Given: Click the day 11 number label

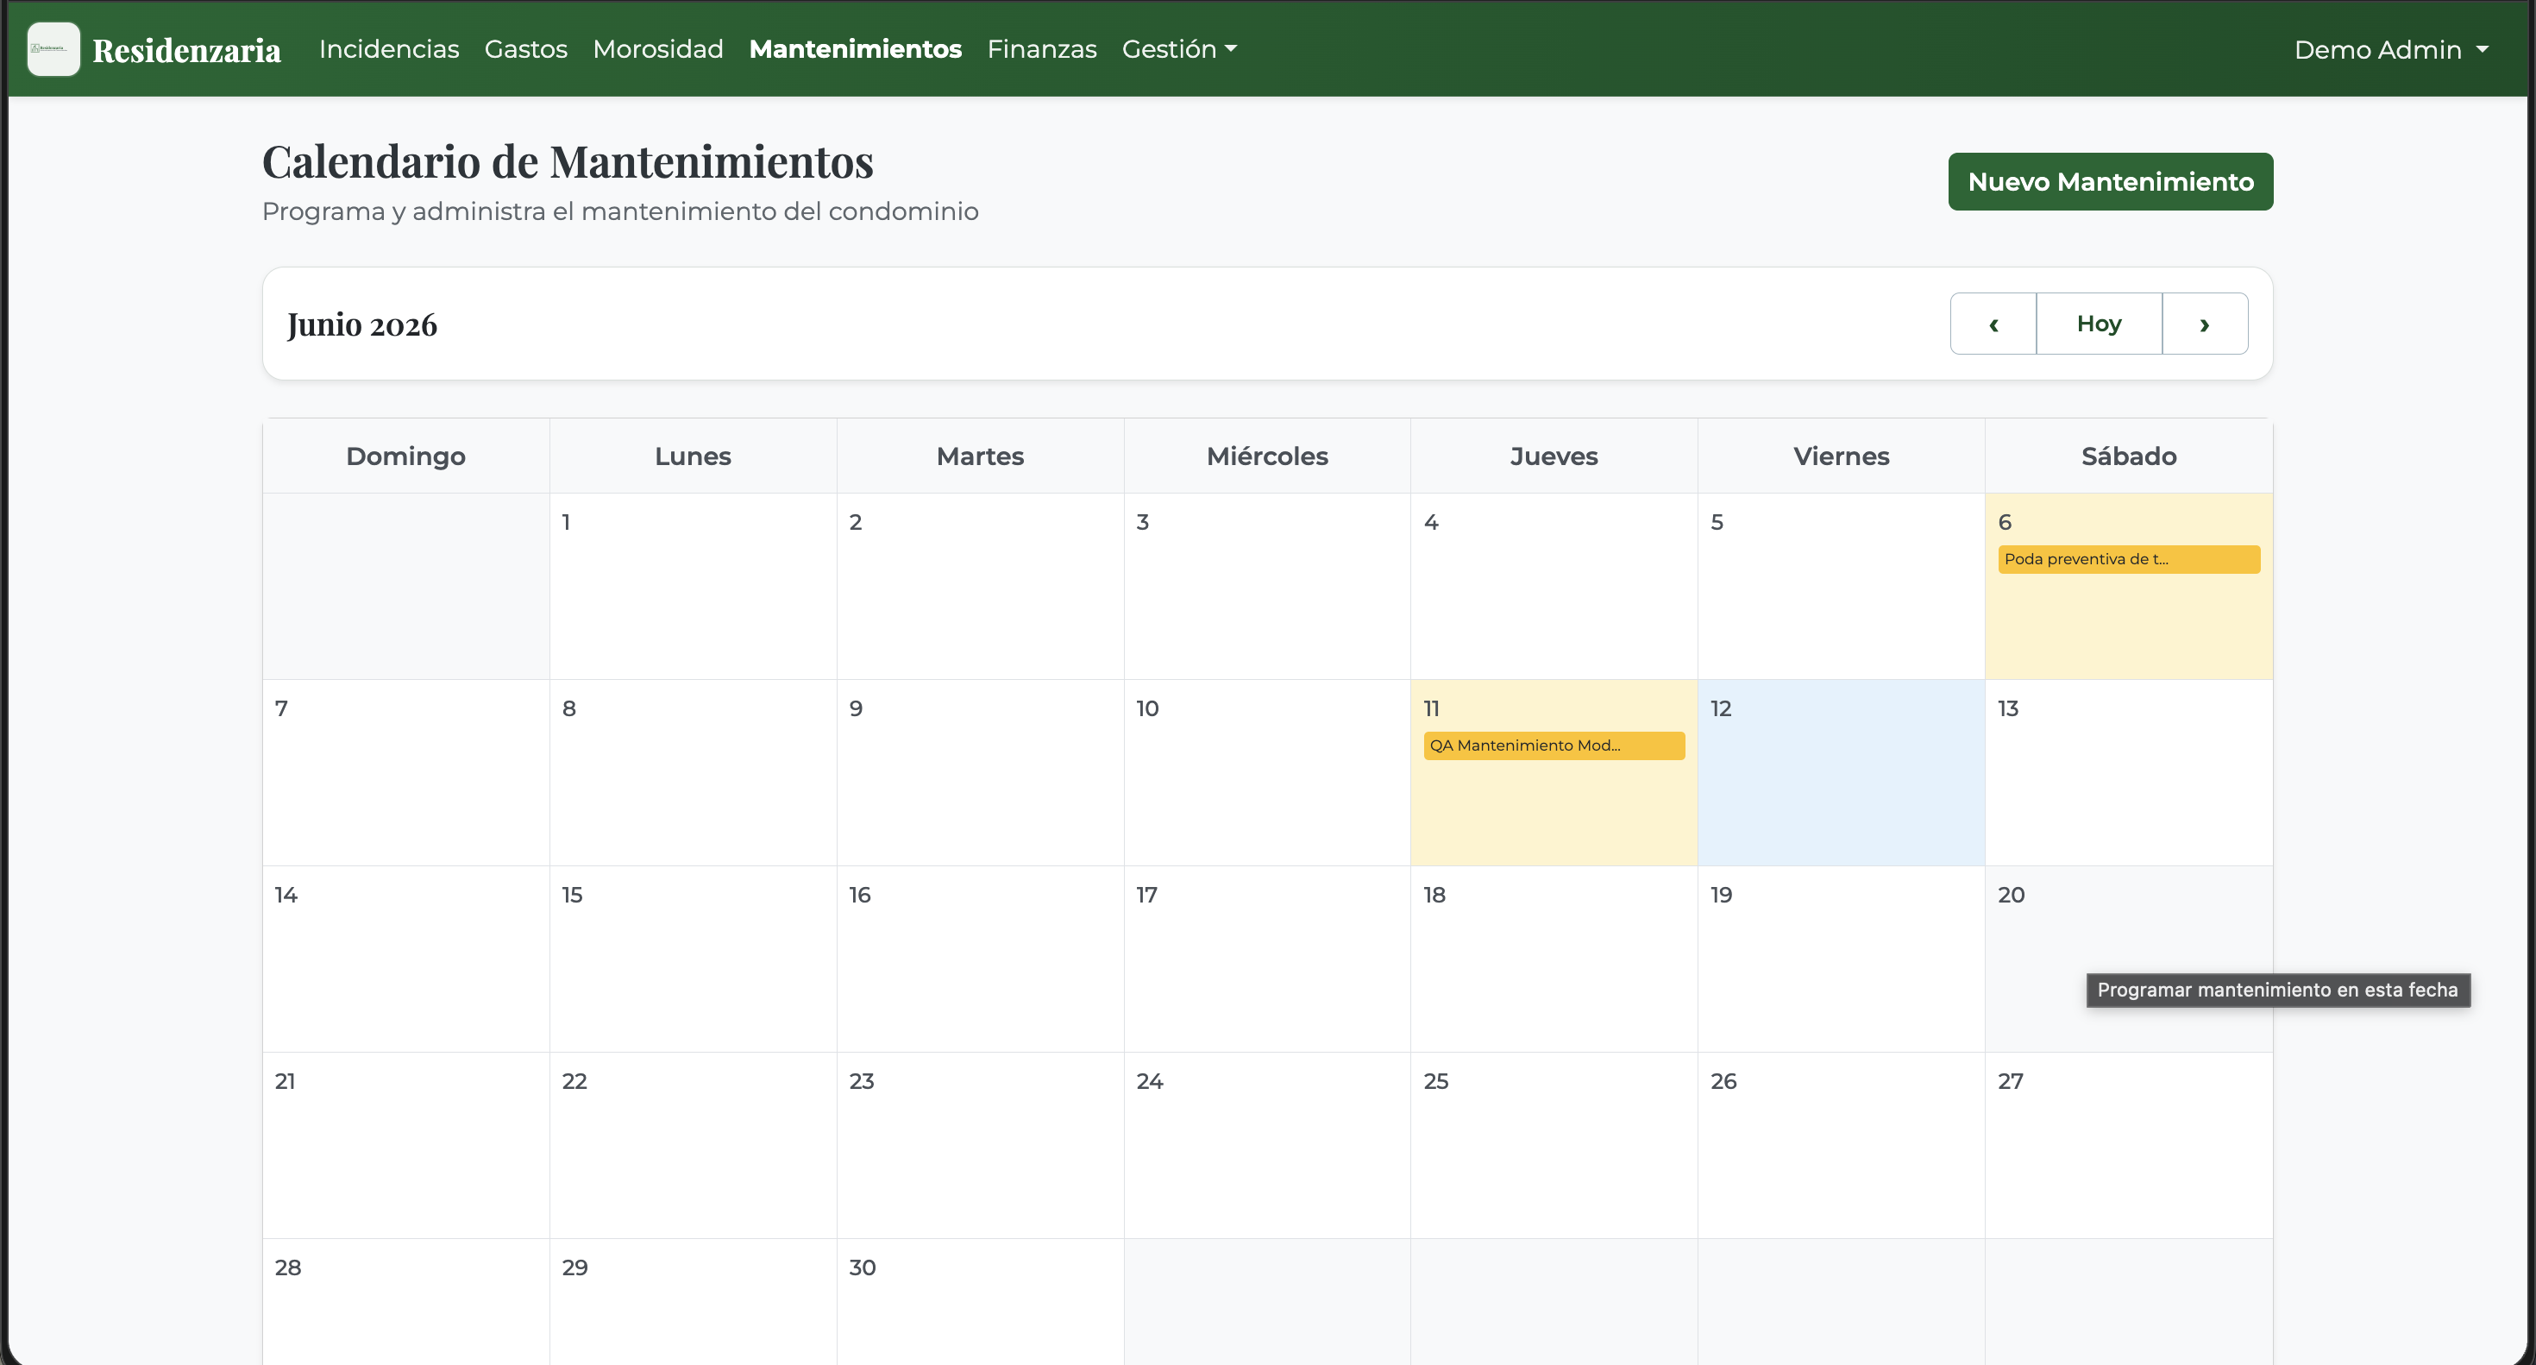Looking at the screenshot, I should point(1431,708).
